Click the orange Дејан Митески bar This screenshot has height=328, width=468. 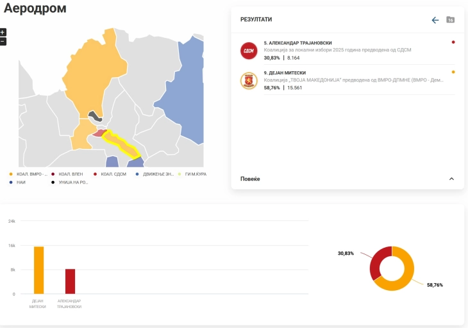[x=39, y=270]
